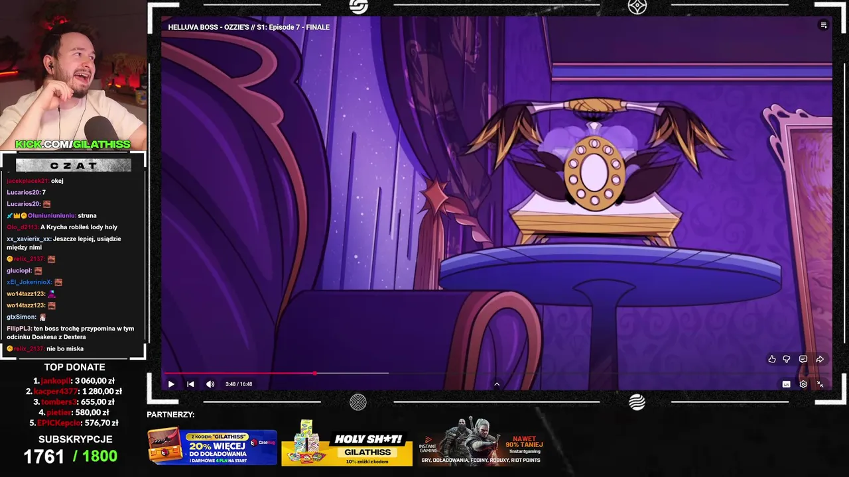Click the TOP DONATE heading

tap(74, 367)
